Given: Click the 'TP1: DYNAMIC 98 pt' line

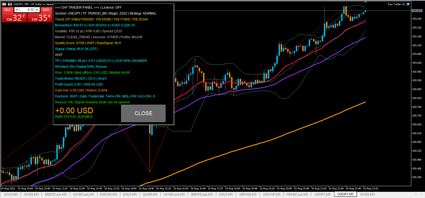Looking at the screenshot, I should pyautogui.click(x=101, y=61).
